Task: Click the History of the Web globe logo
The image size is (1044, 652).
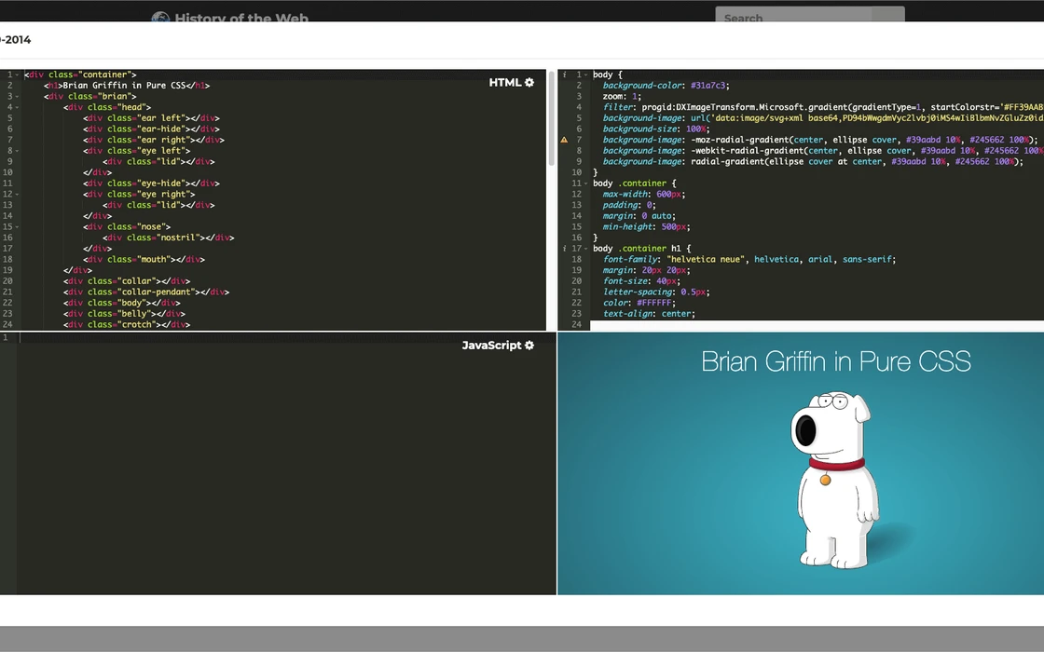Action: [x=160, y=17]
